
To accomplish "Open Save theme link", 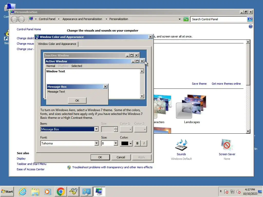I will point(199,84).
